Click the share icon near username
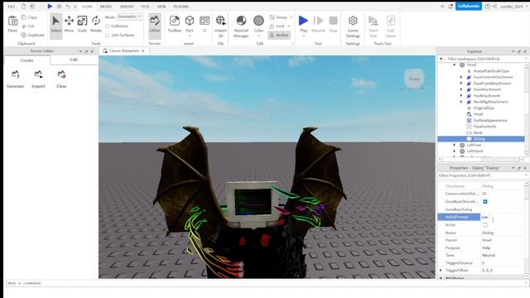 pos(494,7)
